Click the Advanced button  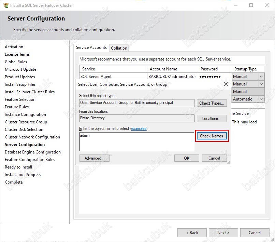(x=95, y=158)
